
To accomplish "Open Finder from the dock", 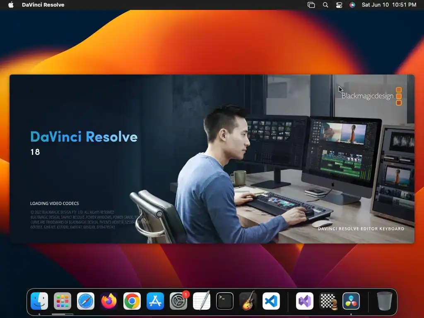I will pyautogui.click(x=39, y=301).
